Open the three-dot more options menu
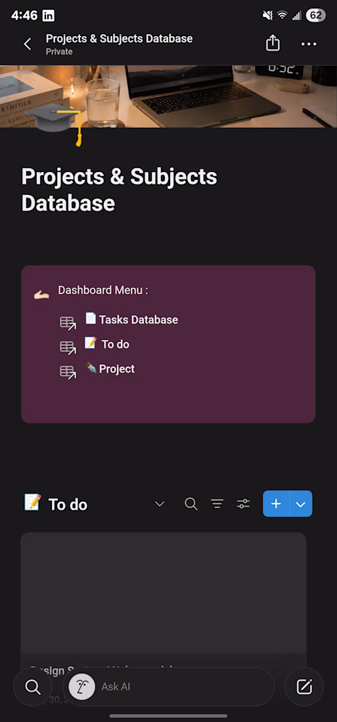This screenshot has width=337, height=722. tap(309, 44)
